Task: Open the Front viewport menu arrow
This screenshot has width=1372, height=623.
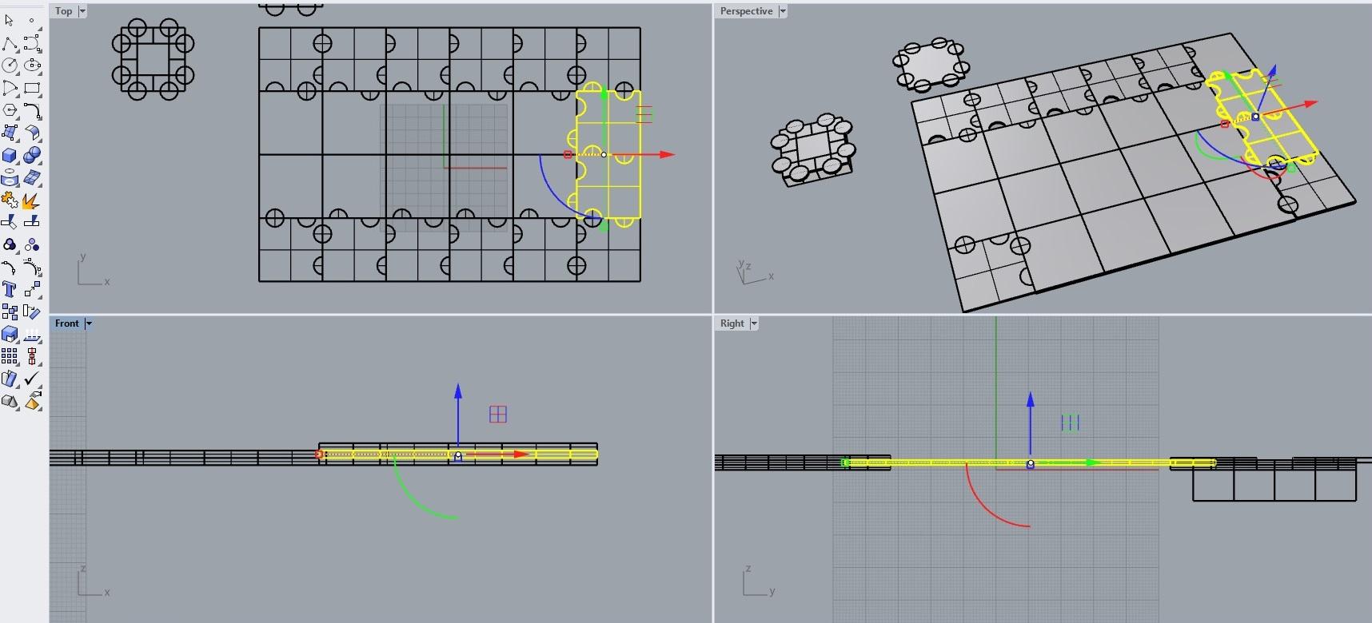Action: click(89, 323)
